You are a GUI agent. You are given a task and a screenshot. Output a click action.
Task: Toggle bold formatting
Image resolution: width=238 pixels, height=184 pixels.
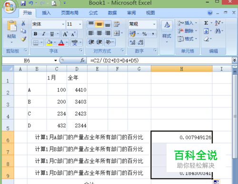[x=35, y=34]
